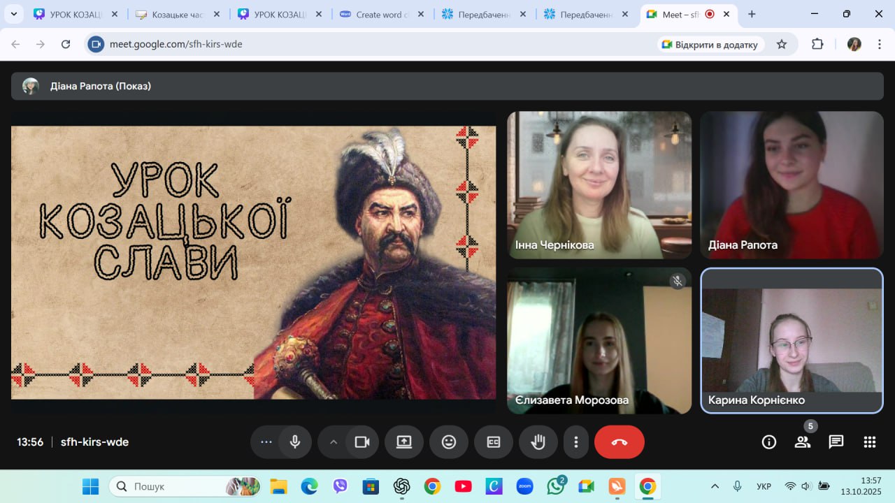Open the chat with everyone panel
This screenshot has width=895, height=503.
pyautogui.click(x=836, y=442)
